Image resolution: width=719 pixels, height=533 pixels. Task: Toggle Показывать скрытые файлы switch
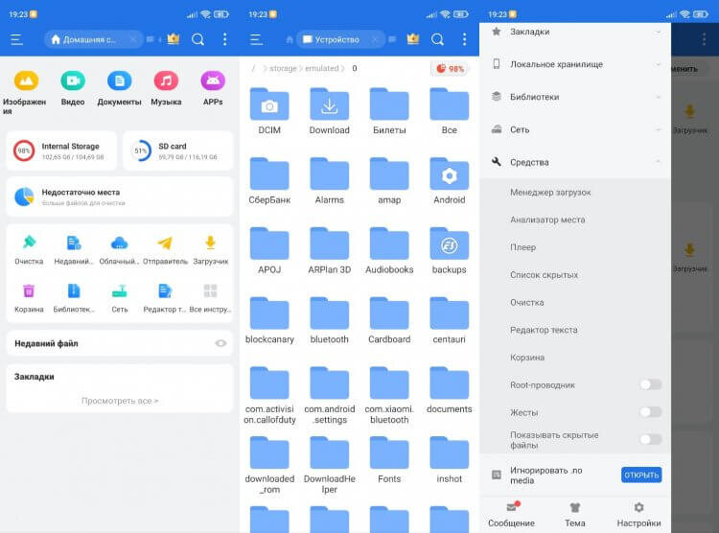tap(650, 439)
